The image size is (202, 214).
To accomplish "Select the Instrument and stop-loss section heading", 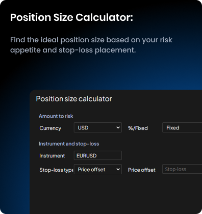I will [69, 144].
